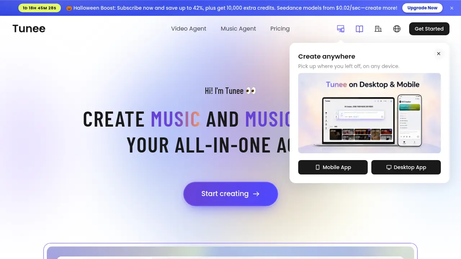The image size is (461, 259).
Task: Open the Video Agent menu item
Action: click(x=189, y=29)
